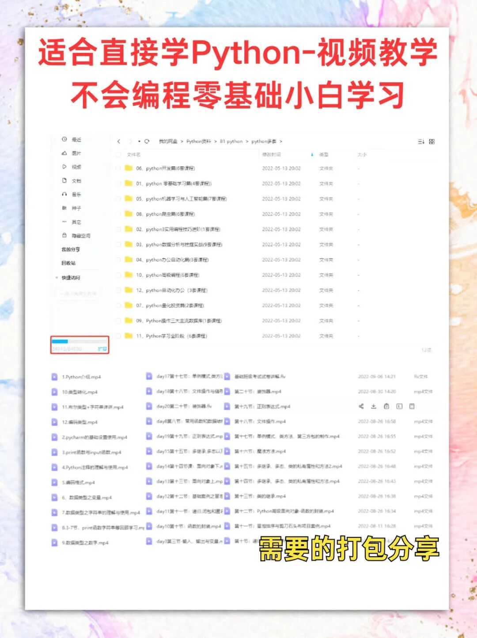Screen dimensions: 477x638
Task: Check the box for 06、python开发篇
Action: click(118, 168)
